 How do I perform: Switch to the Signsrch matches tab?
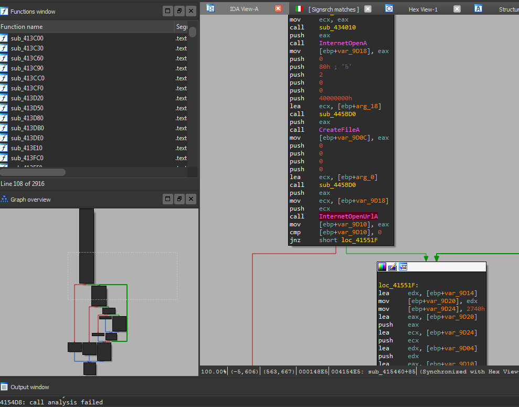[x=333, y=9]
